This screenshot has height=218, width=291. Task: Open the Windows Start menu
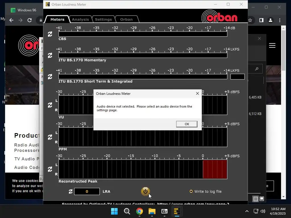(114, 211)
